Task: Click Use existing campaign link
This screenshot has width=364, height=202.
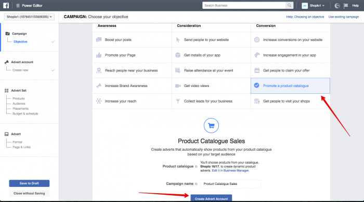Action: coord(344,17)
